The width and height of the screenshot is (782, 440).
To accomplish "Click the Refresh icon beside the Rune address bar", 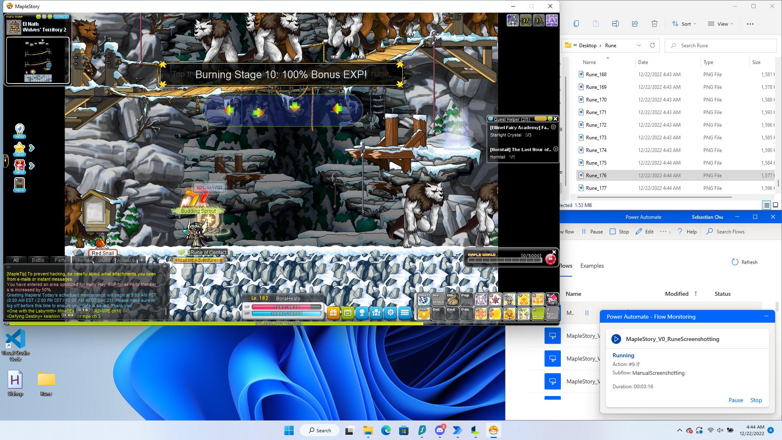I will point(652,45).
